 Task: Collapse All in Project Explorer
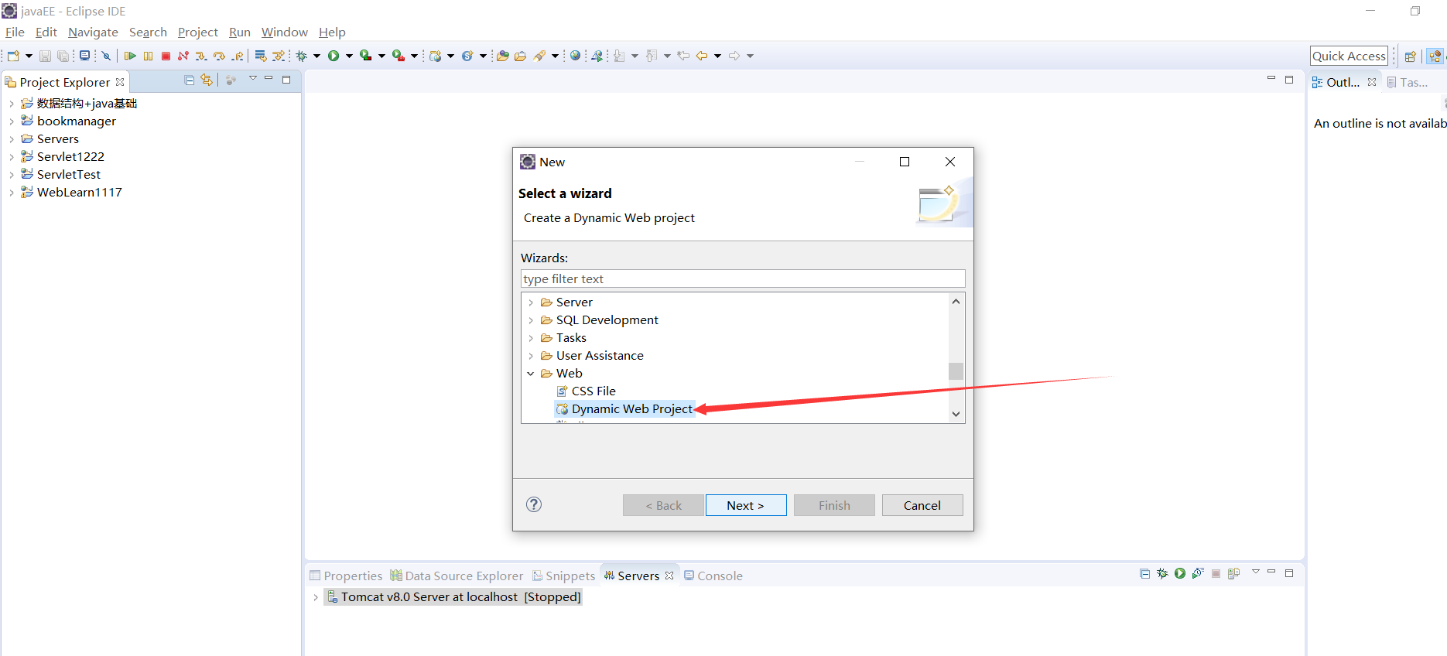point(189,80)
